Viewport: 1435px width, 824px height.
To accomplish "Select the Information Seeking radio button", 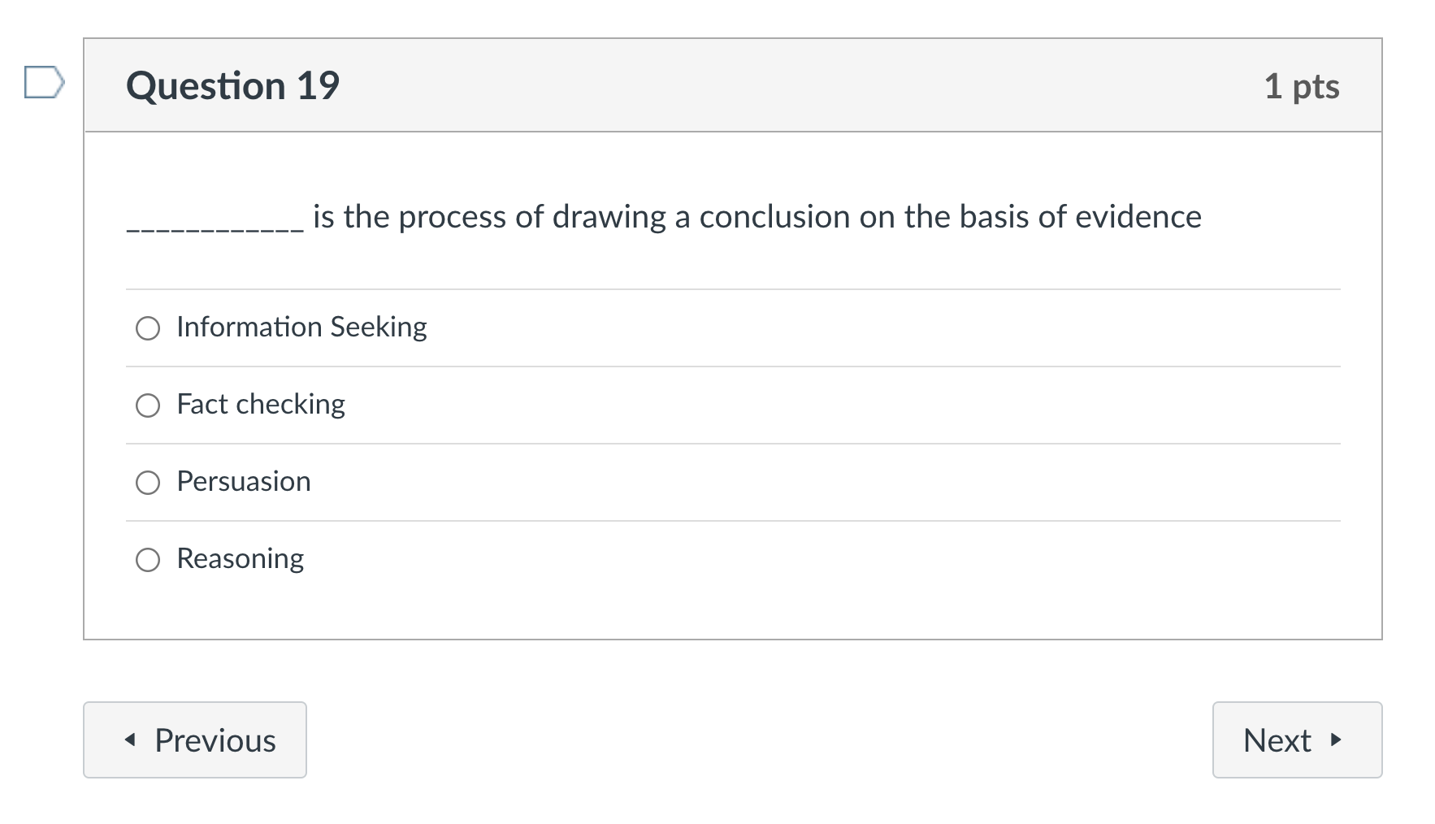I will coord(148,328).
